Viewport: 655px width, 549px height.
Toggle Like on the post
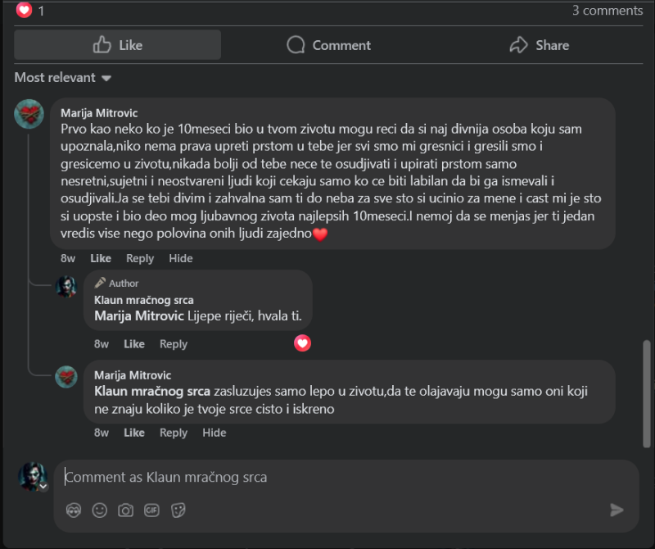[117, 45]
